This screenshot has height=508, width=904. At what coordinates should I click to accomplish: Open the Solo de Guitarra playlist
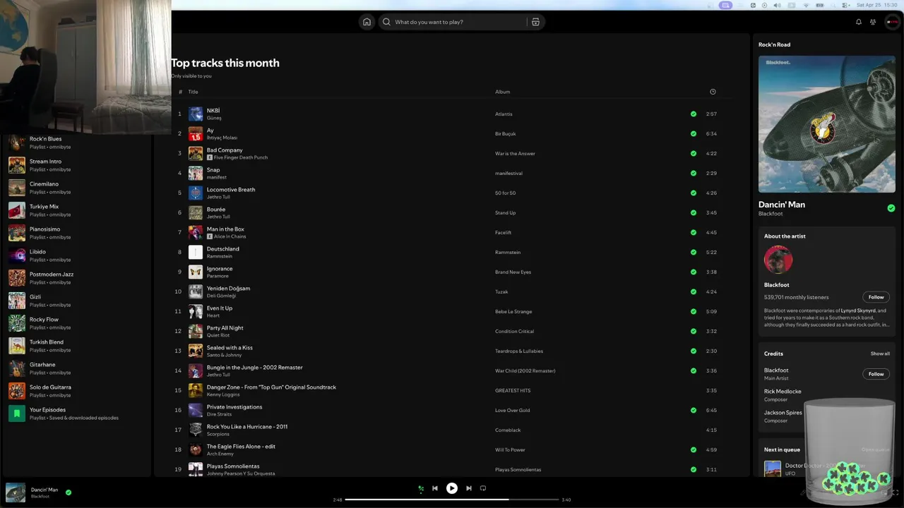pos(76,391)
